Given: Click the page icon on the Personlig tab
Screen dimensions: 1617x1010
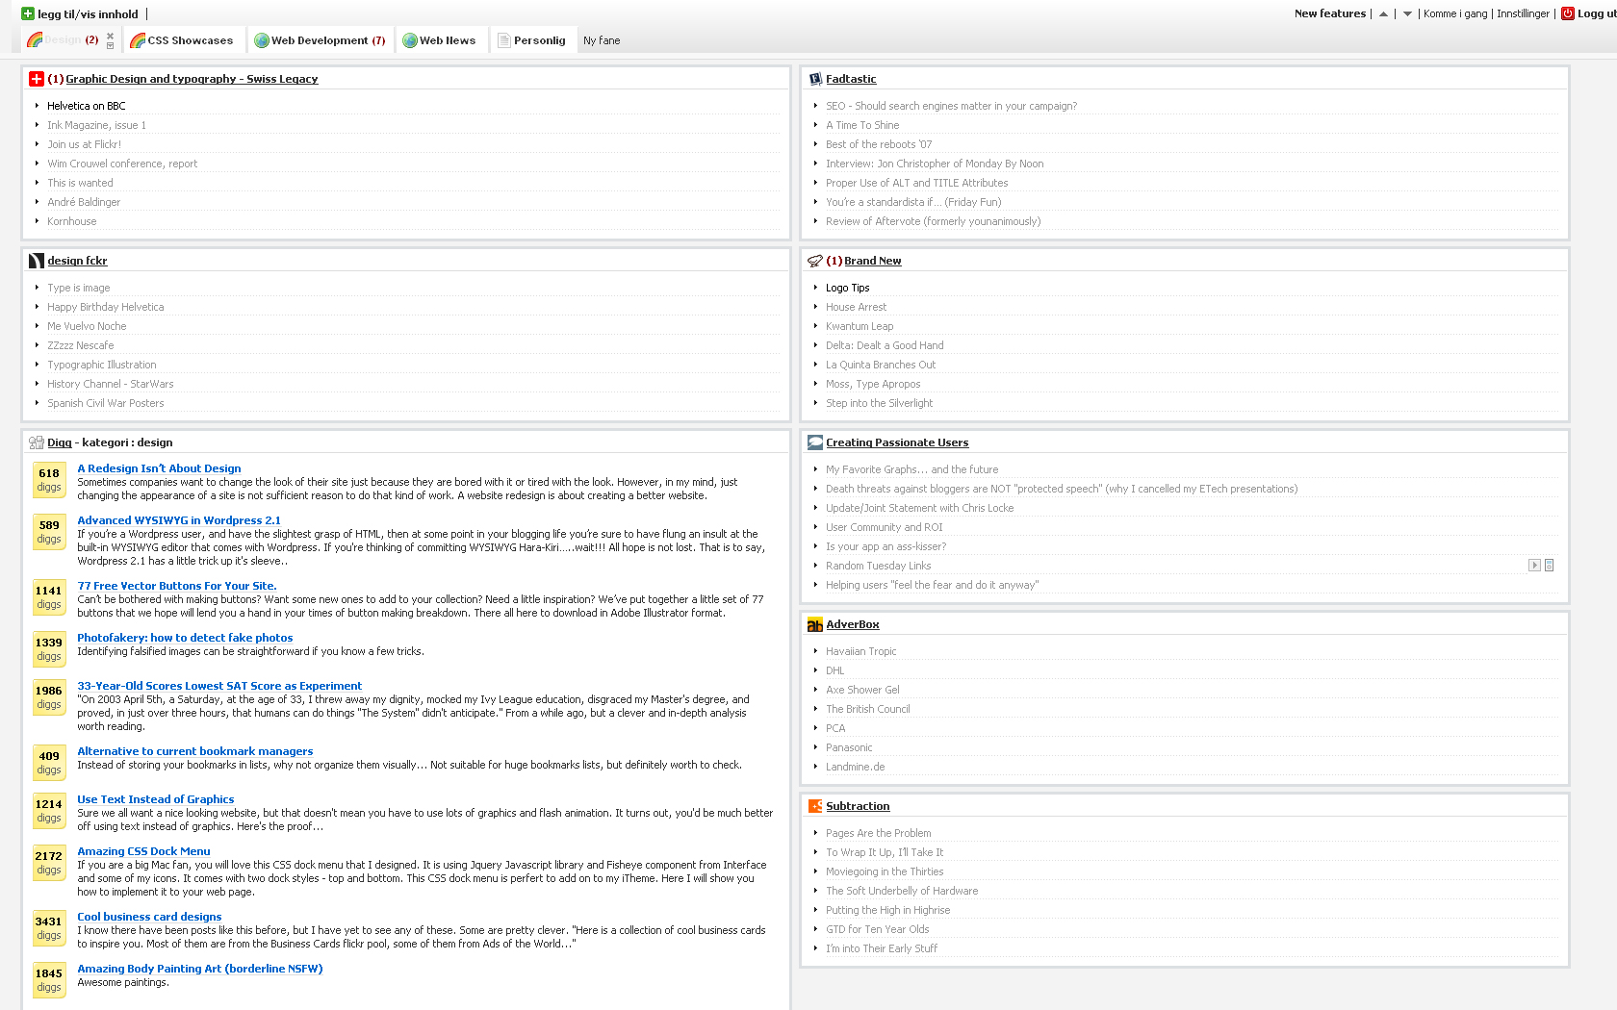Looking at the screenshot, I should click(504, 40).
